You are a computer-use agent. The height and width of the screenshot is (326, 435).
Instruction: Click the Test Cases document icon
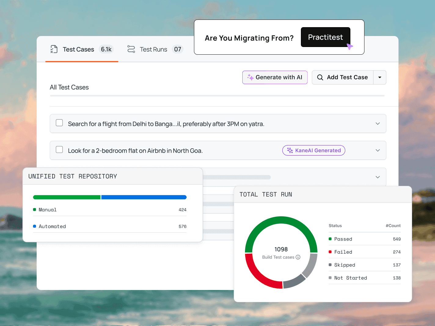(54, 49)
